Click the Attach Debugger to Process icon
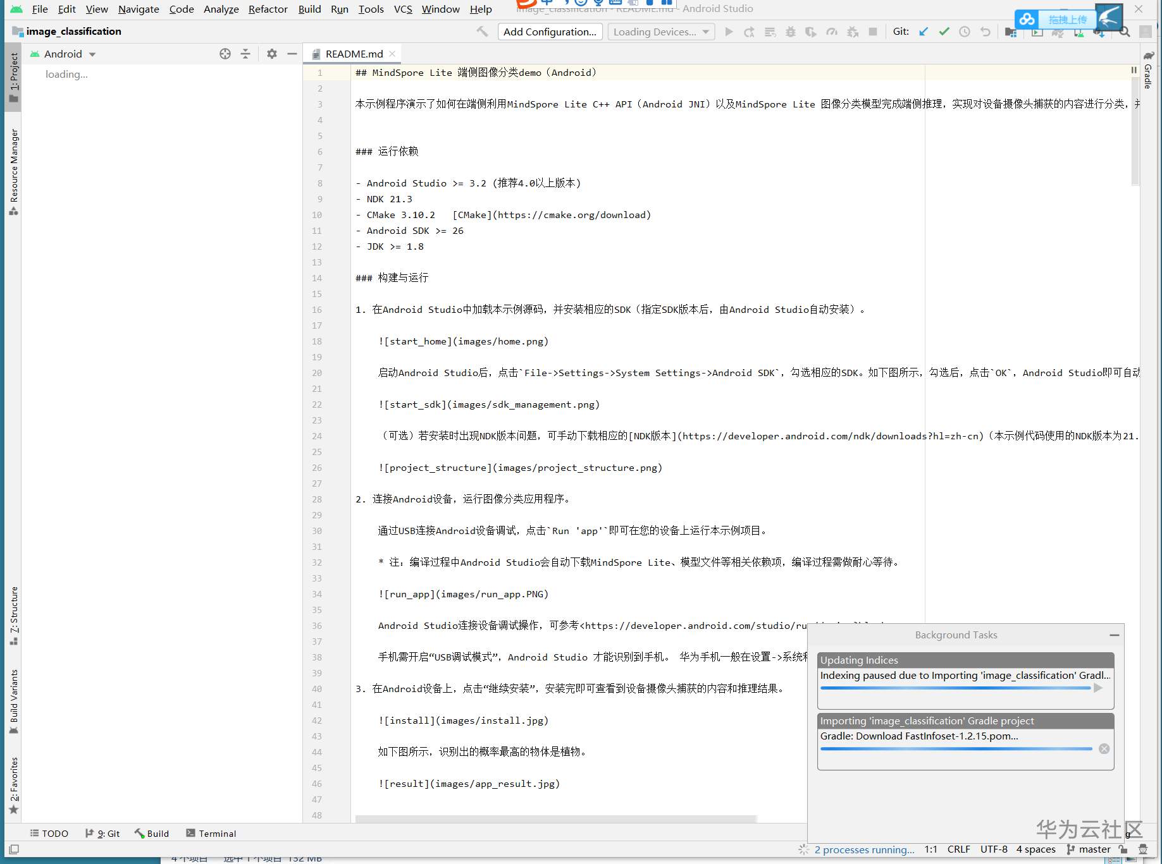Viewport: 1162px width, 864px height. [x=853, y=32]
